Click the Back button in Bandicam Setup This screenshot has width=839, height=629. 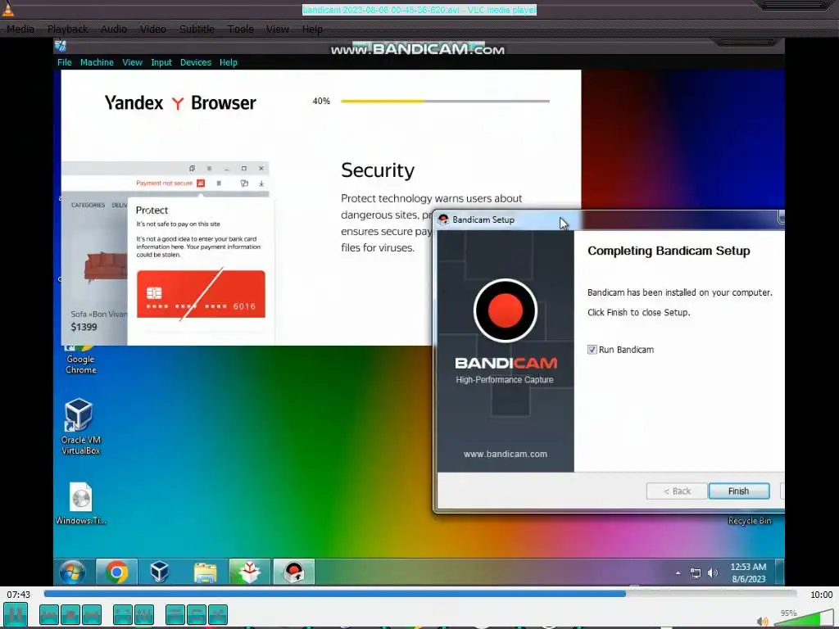tap(677, 491)
